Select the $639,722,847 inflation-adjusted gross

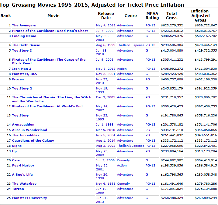(206, 25)
